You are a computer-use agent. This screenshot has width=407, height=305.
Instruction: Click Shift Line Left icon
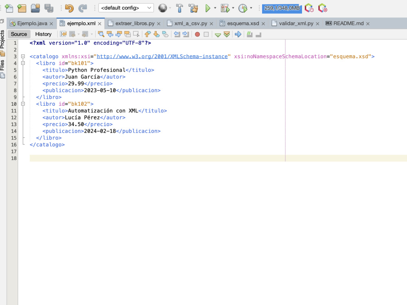click(x=177, y=34)
